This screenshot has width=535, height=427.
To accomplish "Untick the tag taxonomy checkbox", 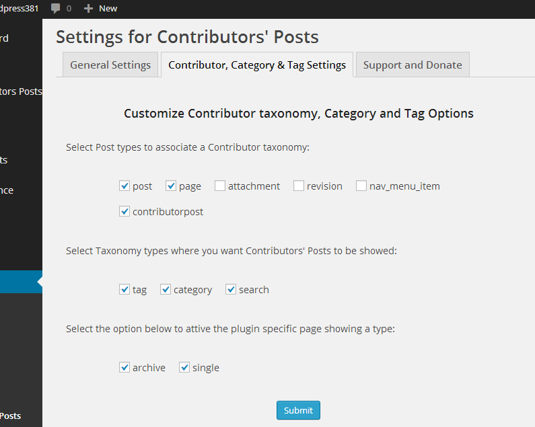I will 124,289.
